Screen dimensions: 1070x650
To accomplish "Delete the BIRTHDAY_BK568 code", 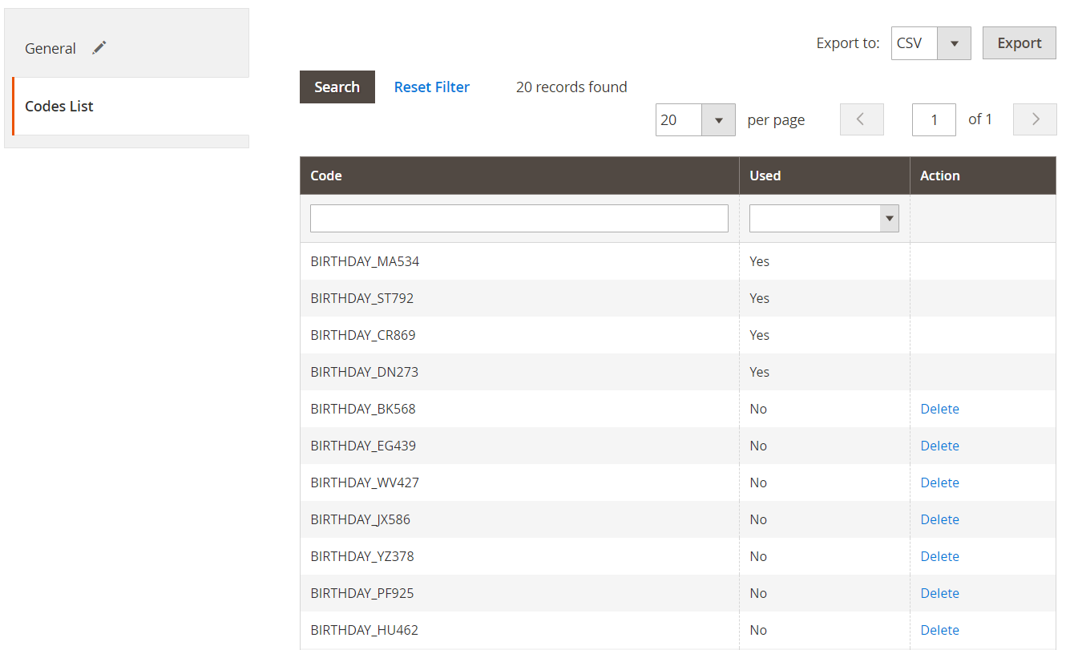I will pos(939,409).
